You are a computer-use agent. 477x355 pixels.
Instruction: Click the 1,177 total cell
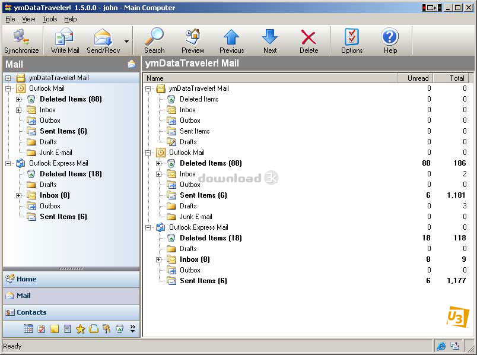click(x=456, y=281)
